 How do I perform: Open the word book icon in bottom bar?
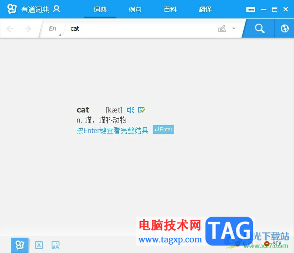pos(39,245)
